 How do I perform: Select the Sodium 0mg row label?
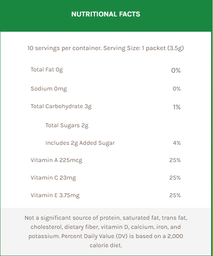49,89
